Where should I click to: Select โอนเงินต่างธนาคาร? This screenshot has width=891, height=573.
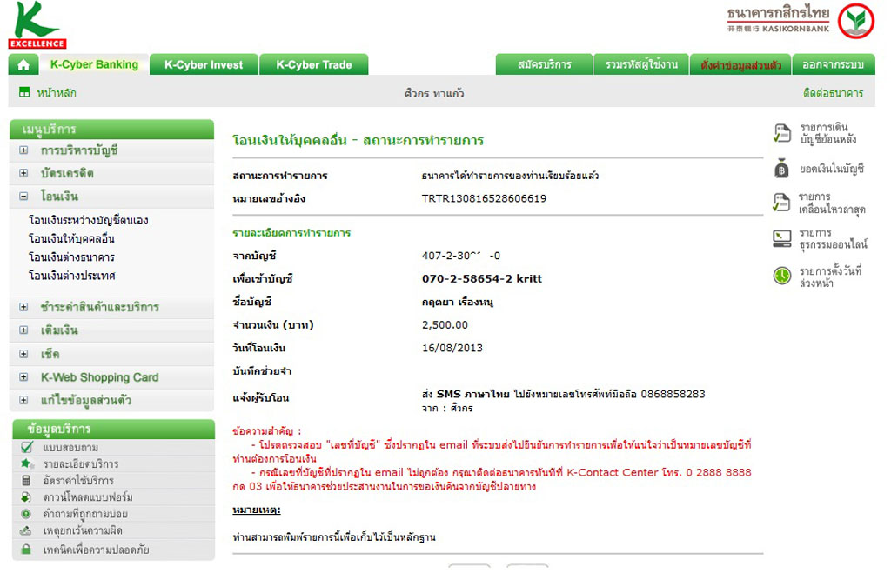pyautogui.click(x=71, y=257)
